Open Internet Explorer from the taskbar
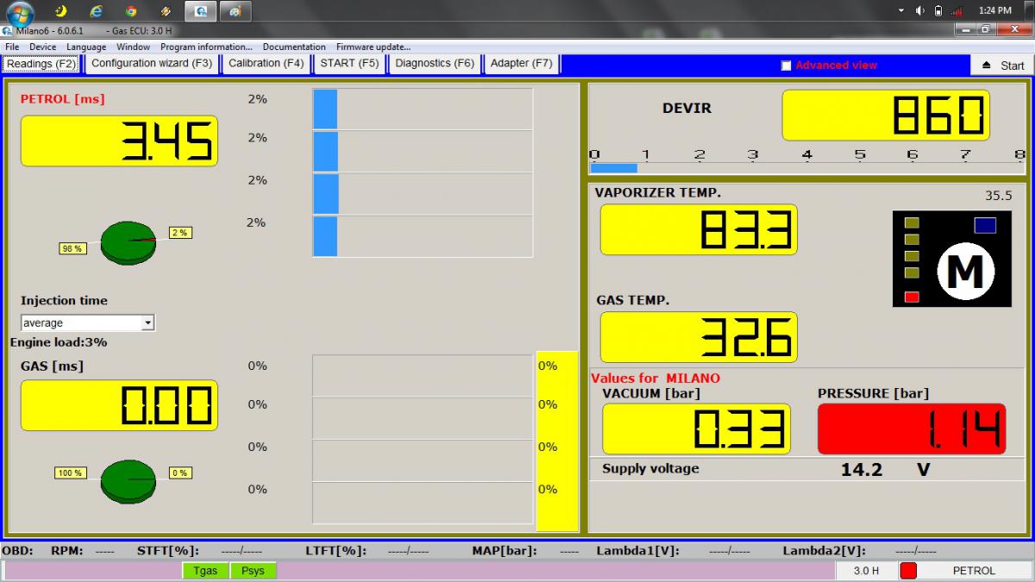The height and width of the screenshot is (582, 1035). (96, 11)
